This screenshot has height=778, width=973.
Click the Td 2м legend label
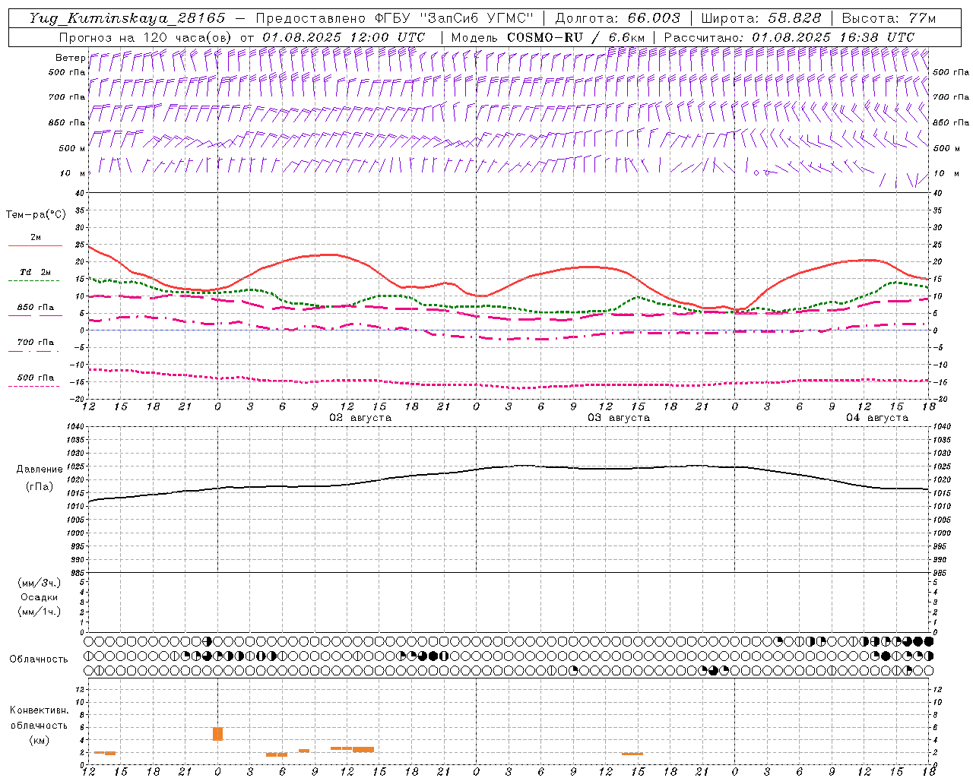36,272
